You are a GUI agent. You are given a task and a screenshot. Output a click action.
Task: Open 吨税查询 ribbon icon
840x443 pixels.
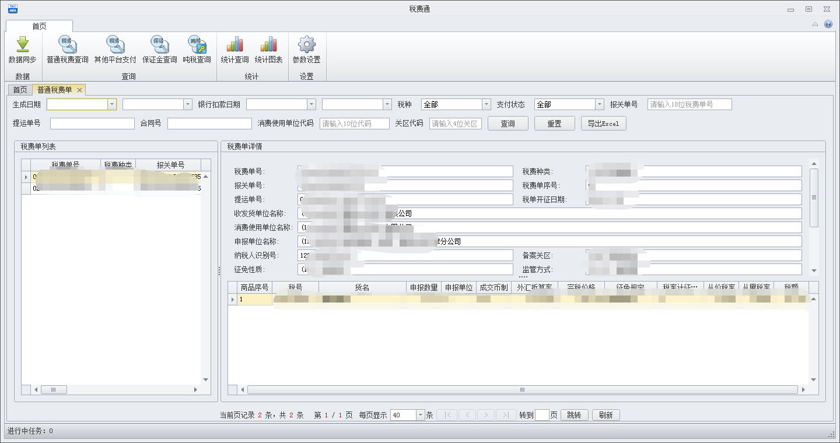pyautogui.click(x=197, y=50)
